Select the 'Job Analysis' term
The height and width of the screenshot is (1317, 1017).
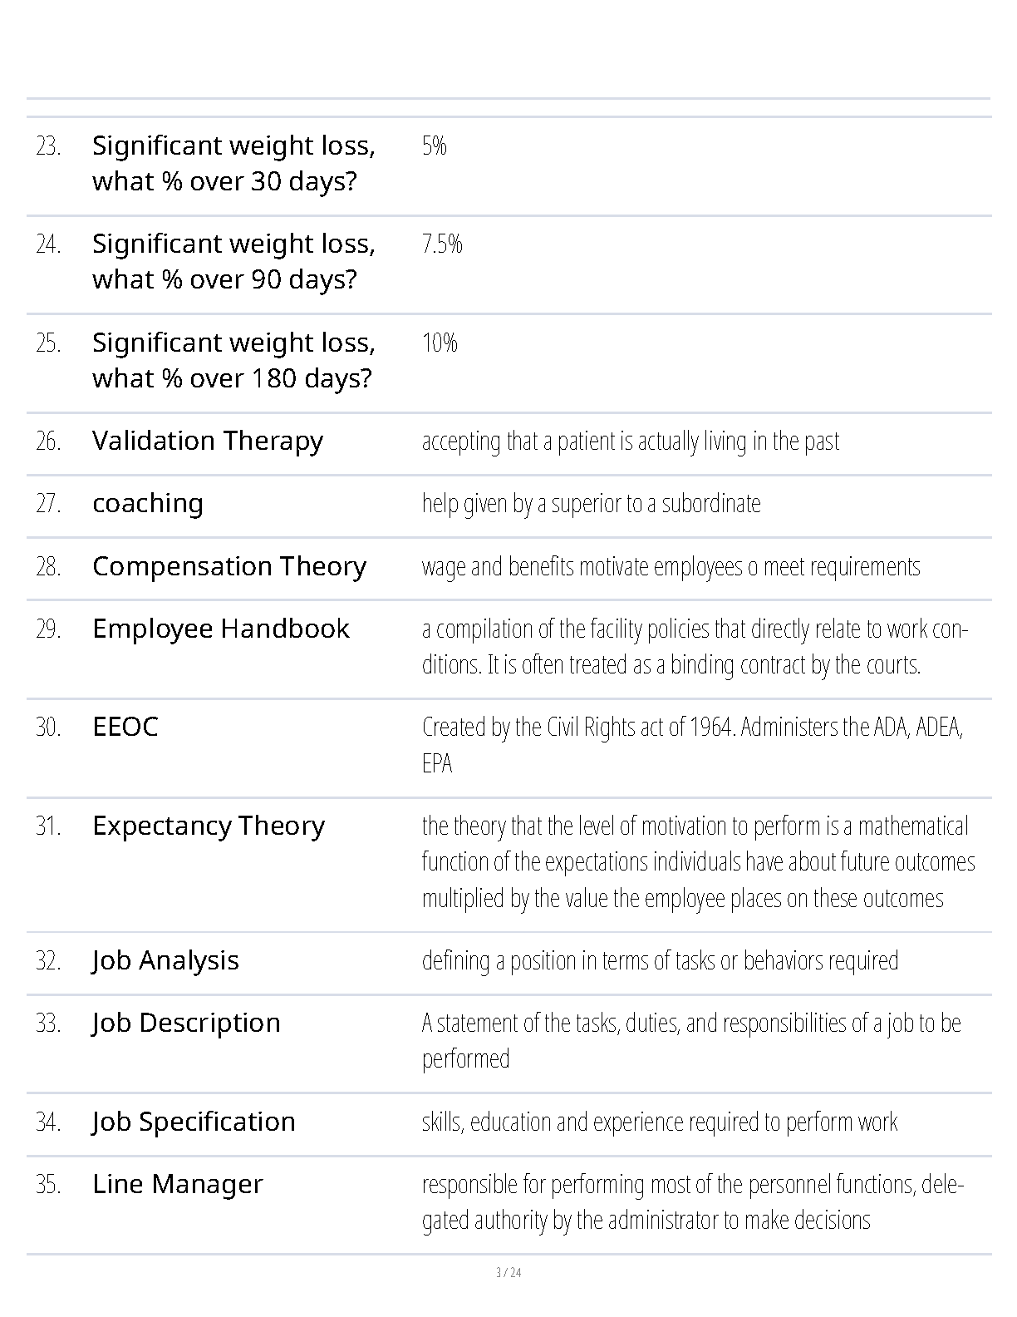[165, 961]
